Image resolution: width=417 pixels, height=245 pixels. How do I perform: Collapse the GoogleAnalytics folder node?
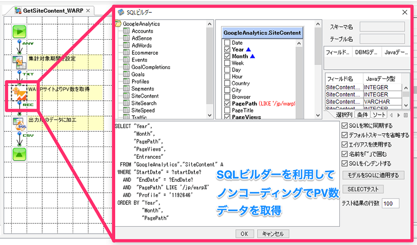pos(118,24)
